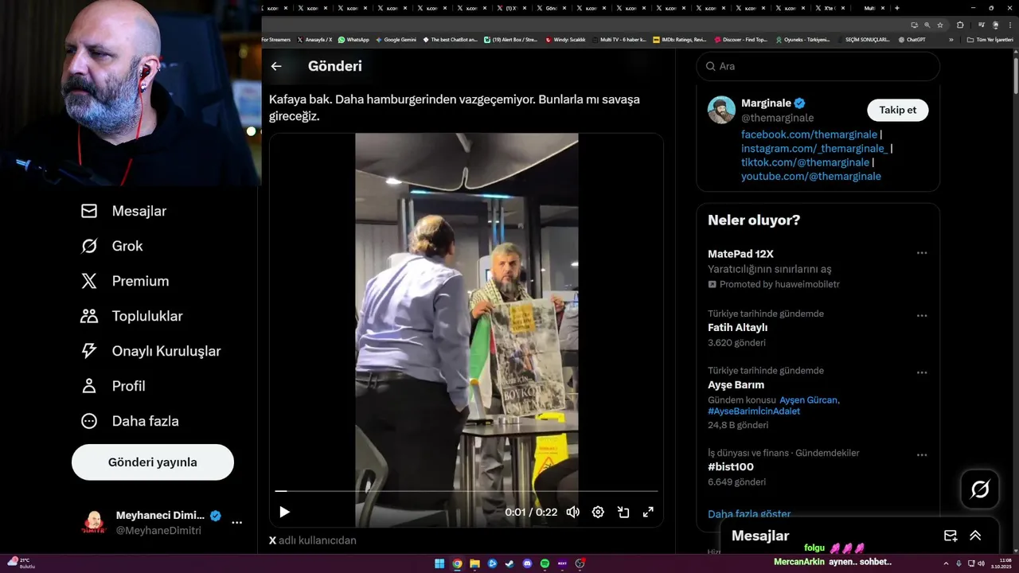Show more bookmarks chevron

point(951,39)
